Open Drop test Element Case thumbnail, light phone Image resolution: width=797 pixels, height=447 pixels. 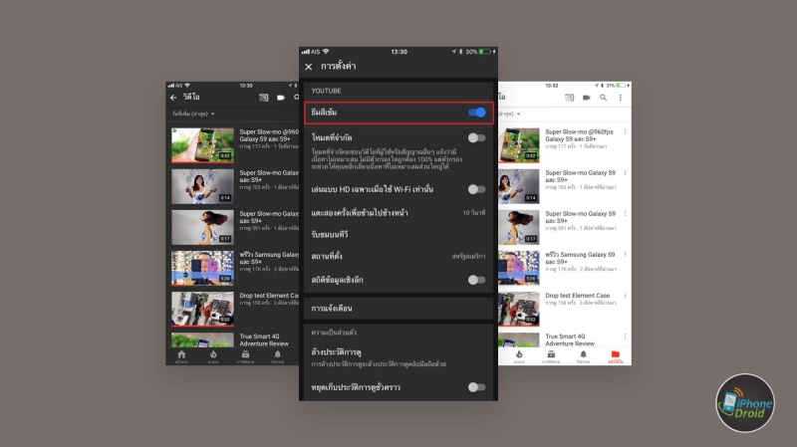(x=519, y=309)
